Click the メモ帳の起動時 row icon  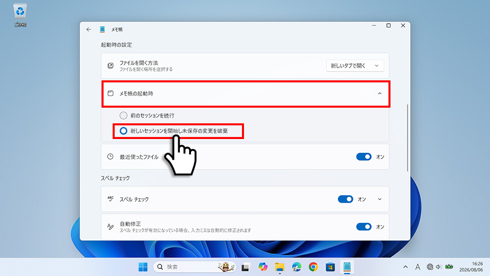110,94
